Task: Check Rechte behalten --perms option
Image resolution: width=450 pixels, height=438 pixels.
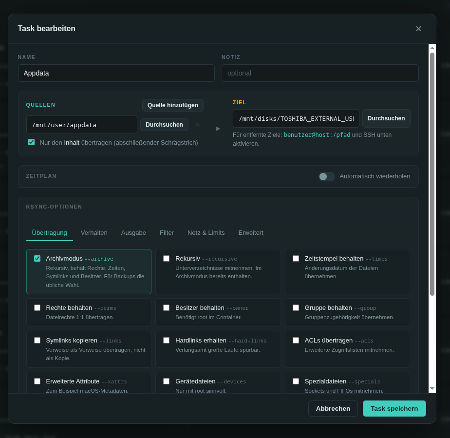Action: coord(37,308)
